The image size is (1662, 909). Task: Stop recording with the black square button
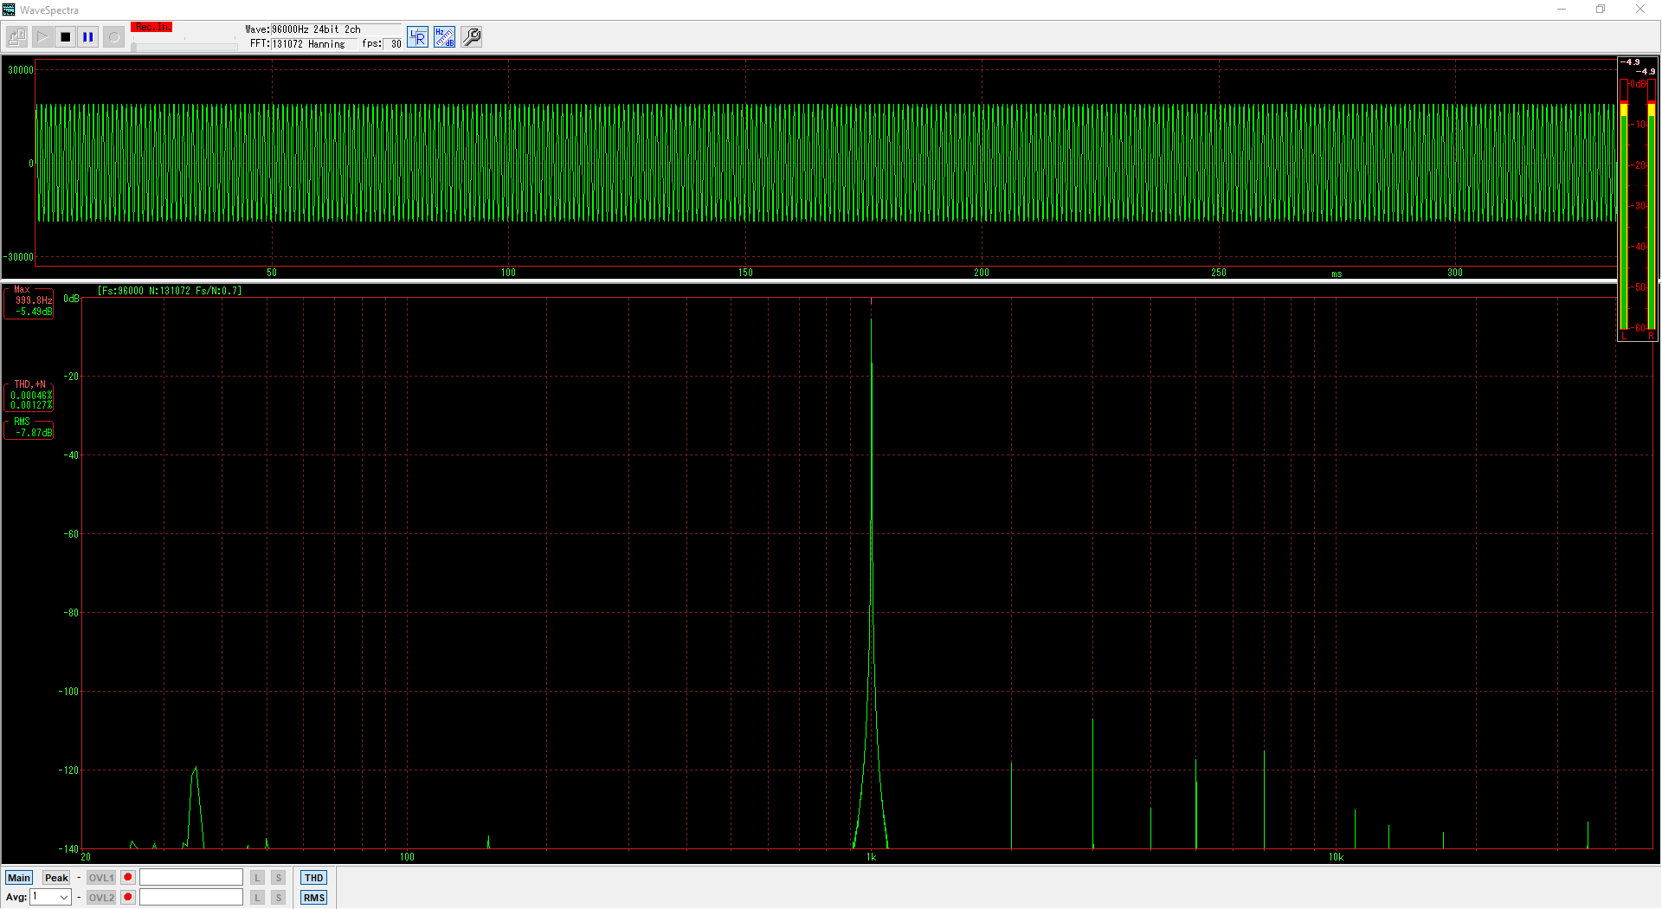pos(65,37)
